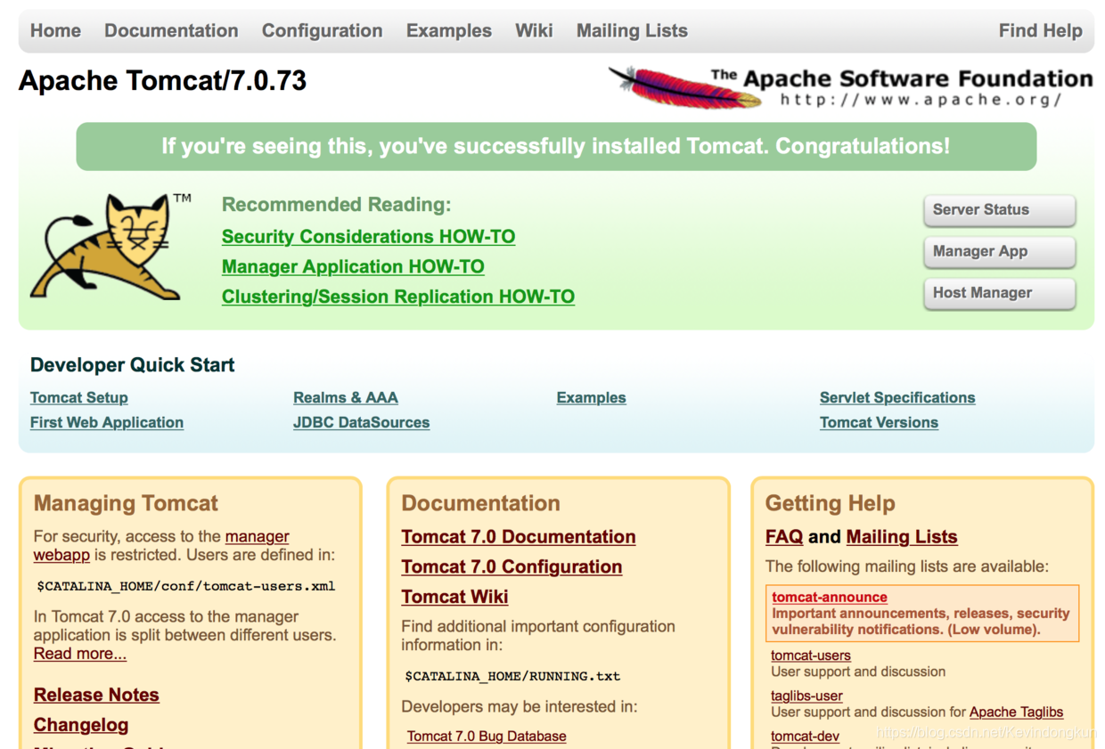
Task: Click the $CATALINA_HOME/RUNNING.txt path text
Action: pos(512,677)
